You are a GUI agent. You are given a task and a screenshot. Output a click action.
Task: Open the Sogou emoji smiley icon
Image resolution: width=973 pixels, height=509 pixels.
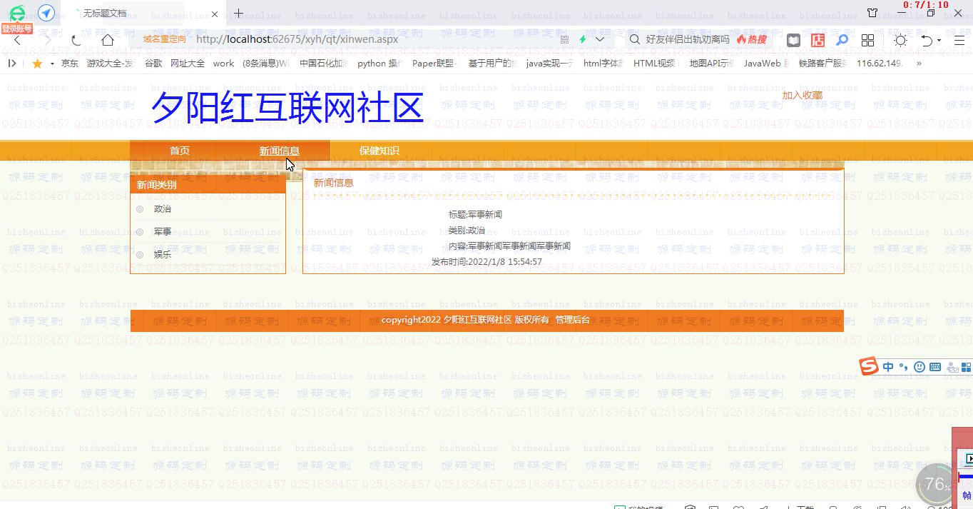(919, 367)
